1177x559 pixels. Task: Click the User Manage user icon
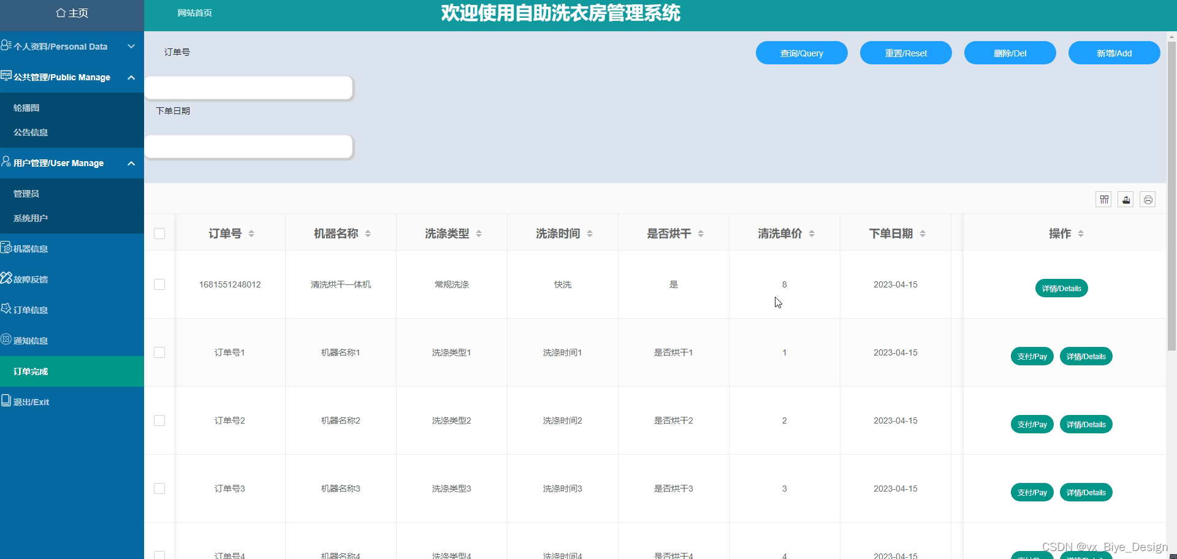coord(6,162)
